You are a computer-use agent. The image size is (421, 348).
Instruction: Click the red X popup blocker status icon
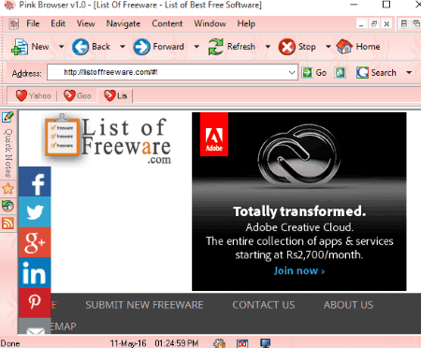tap(242, 343)
